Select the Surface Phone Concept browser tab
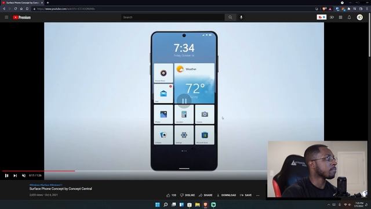371x209 pixels. (x=23, y=2)
